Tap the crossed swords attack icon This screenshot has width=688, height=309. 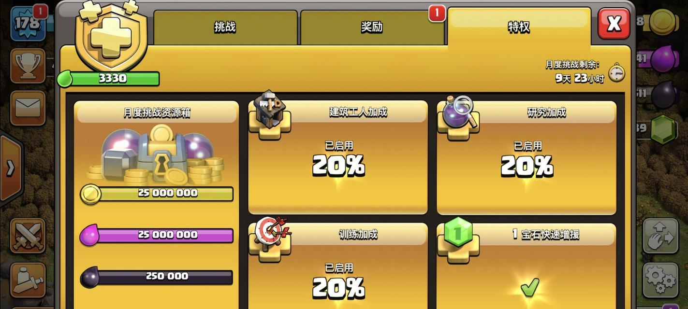click(x=28, y=235)
